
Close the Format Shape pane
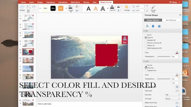pyautogui.click(x=180, y=15)
